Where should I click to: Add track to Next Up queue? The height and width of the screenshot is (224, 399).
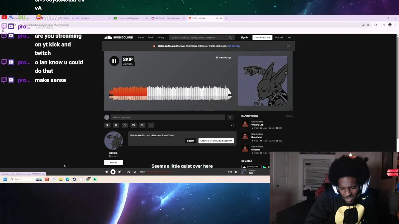point(142,125)
